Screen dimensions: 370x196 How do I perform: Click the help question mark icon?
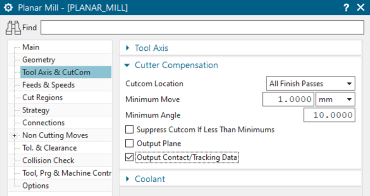point(346,8)
